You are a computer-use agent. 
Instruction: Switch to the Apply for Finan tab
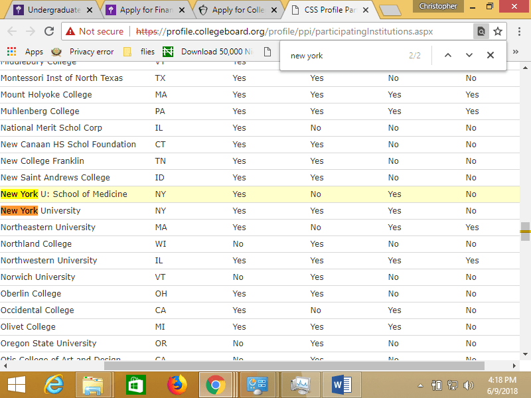tap(141, 10)
